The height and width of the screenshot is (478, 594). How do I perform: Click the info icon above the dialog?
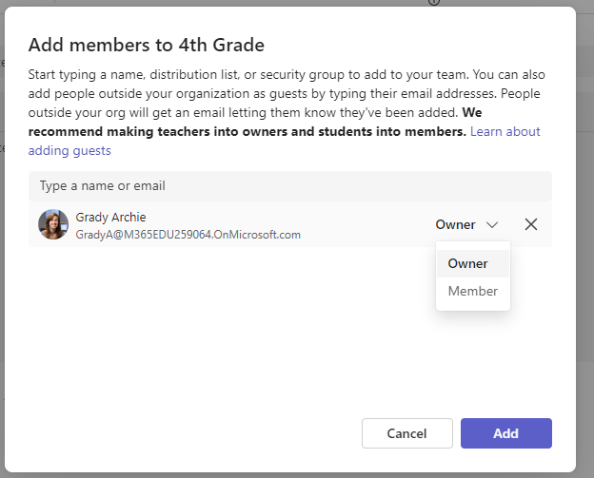click(x=434, y=3)
